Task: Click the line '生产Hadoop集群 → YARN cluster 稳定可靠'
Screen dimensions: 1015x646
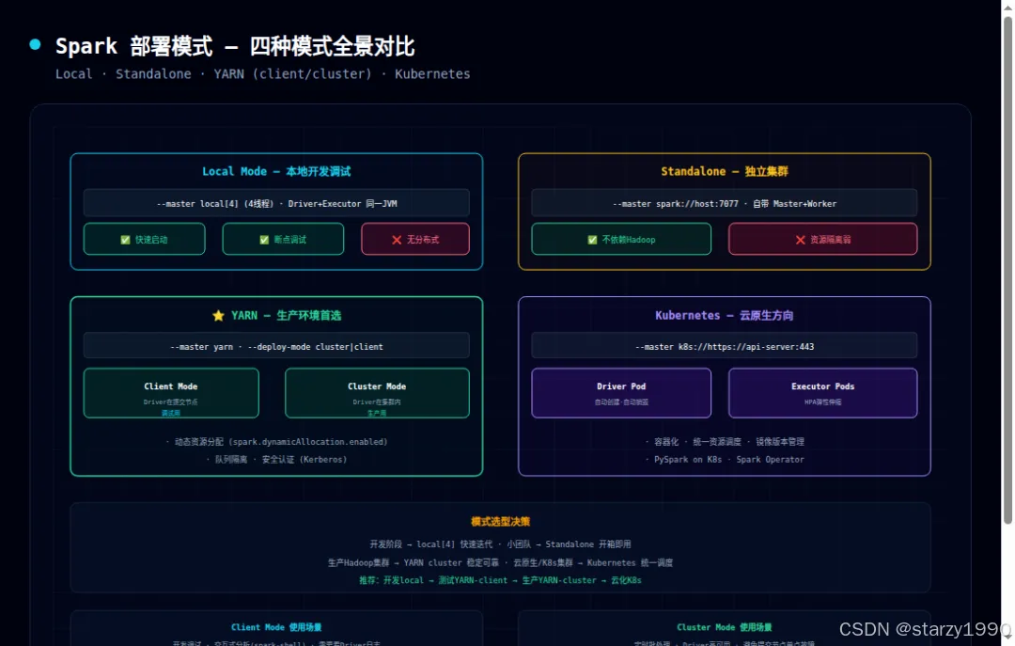Action: point(413,562)
